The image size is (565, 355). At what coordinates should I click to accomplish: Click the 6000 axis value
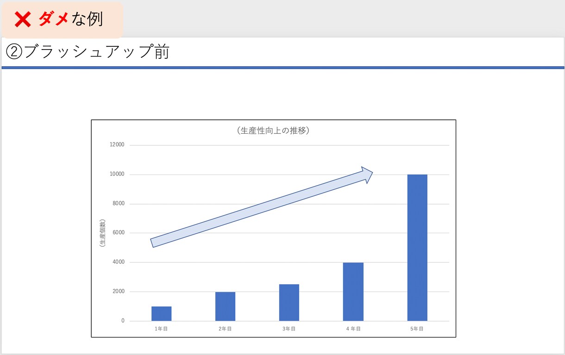click(118, 233)
